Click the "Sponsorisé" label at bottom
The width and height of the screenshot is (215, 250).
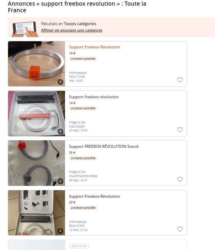(x=79, y=246)
